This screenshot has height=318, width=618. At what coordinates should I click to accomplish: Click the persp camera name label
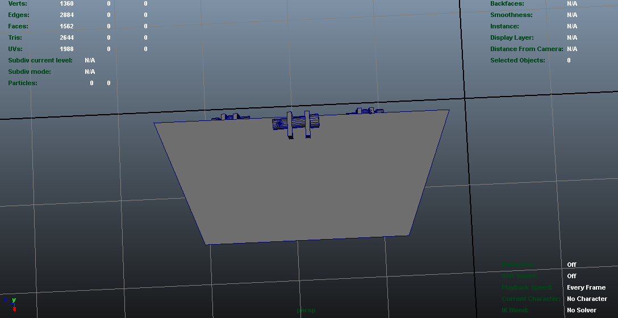pos(306,311)
